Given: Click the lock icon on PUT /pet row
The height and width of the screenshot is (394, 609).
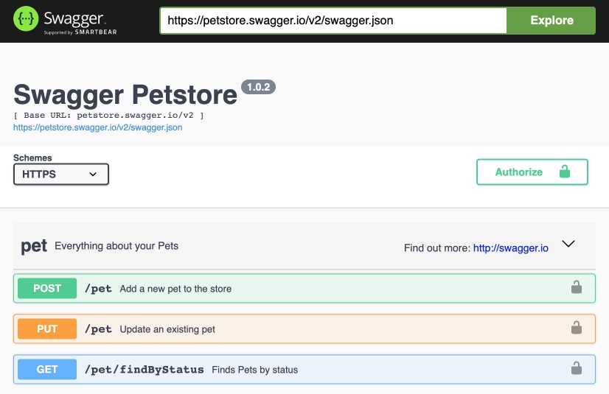Looking at the screenshot, I should [x=577, y=327].
